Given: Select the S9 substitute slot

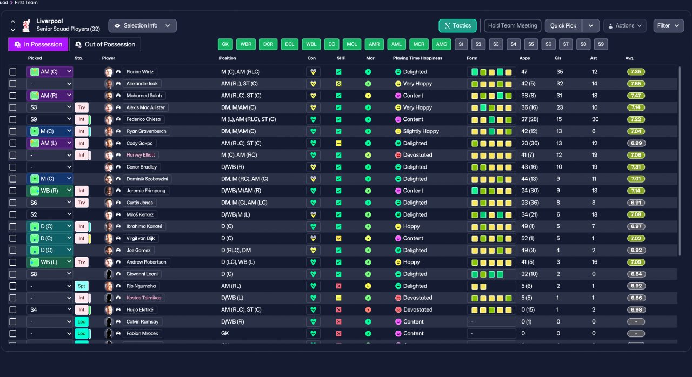Looking at the screenshot, I should [x=601, y=44].
